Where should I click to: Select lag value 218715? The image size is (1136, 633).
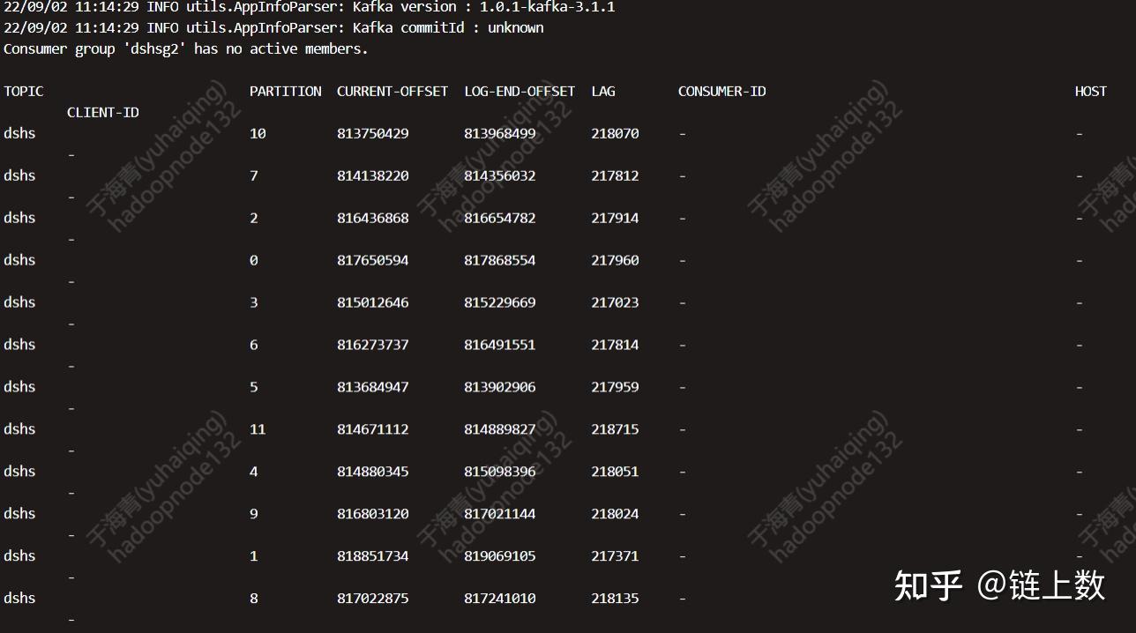click(x=616, y=429)
